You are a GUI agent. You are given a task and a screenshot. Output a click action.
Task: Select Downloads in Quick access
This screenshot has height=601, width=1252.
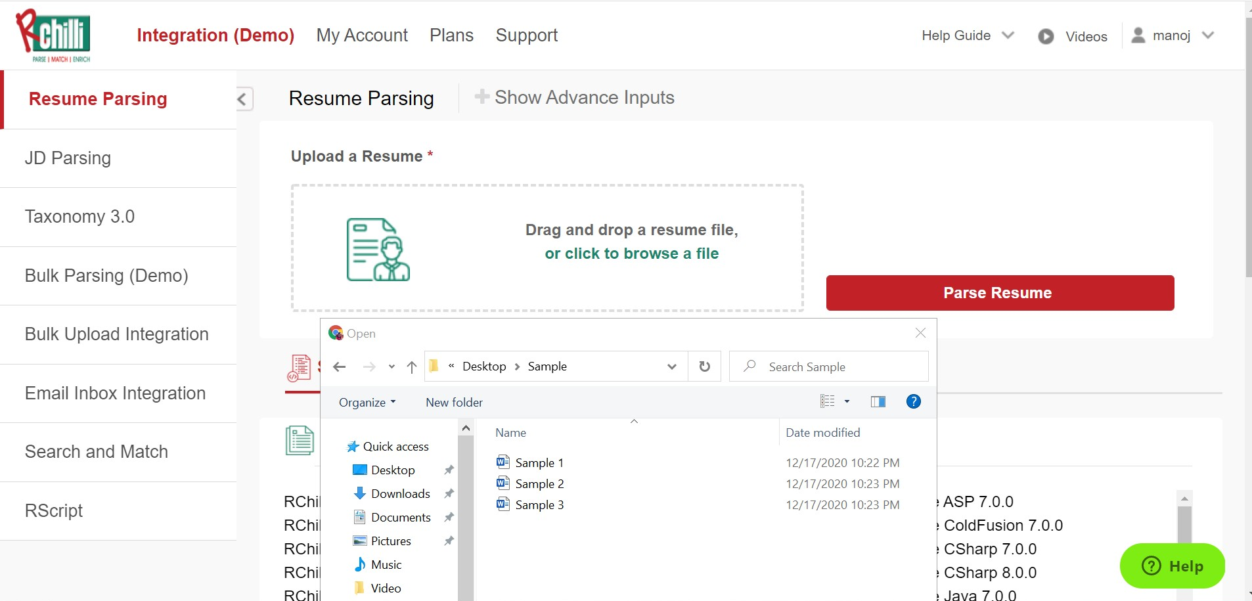click(400, 494)
